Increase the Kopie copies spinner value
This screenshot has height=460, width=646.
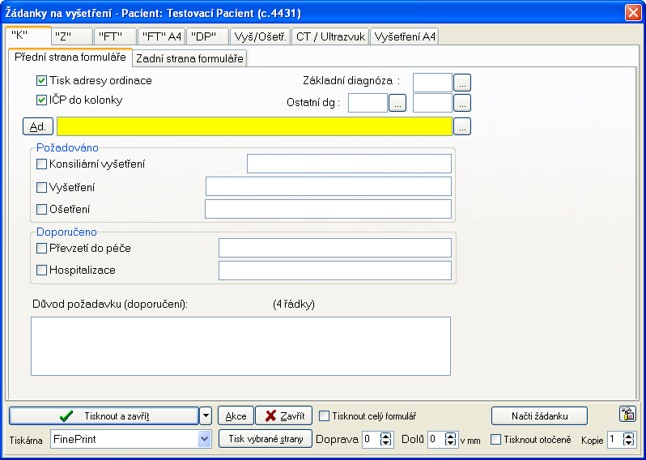click(x=629, y=435)
